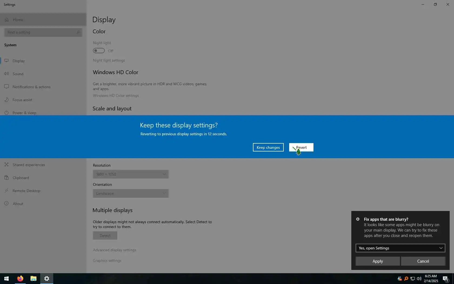Image resolution: width=454 pixels, height=284 pixels.
Task: Open File Explorer from the taskbar
Action: (33, 279)
